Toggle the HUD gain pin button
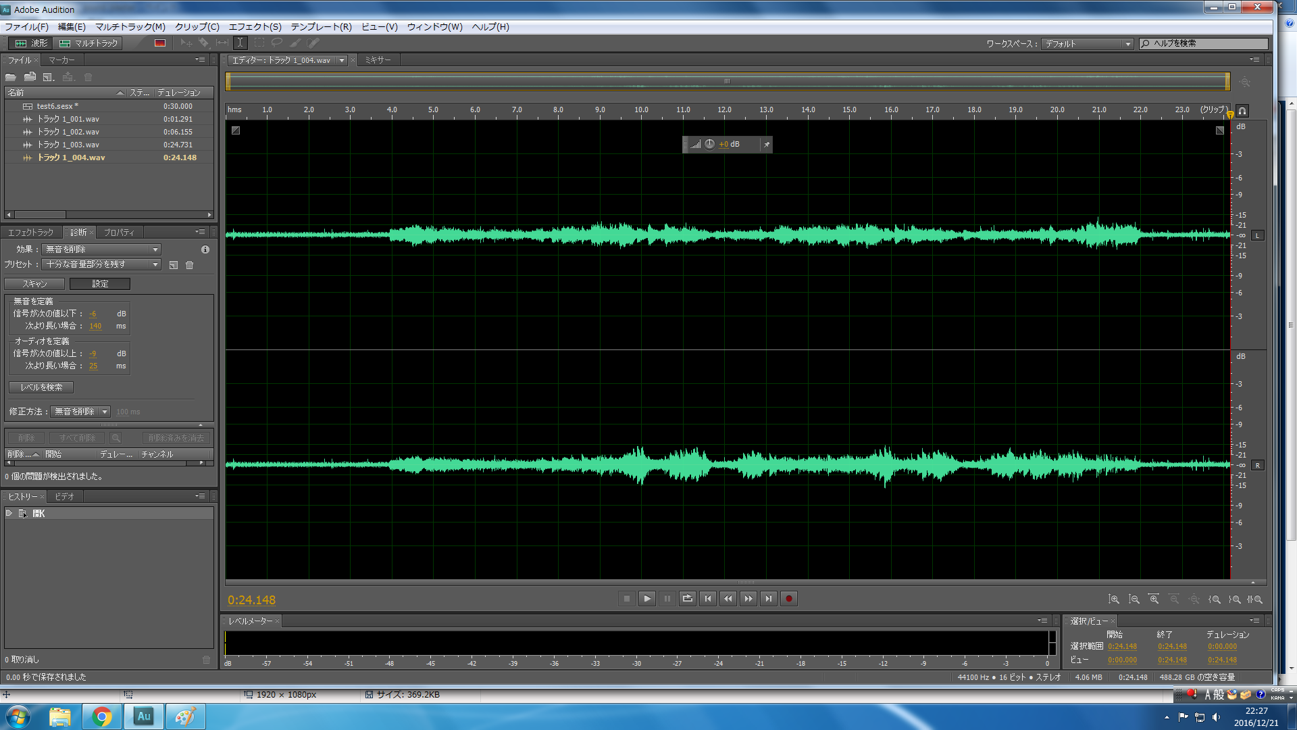This screenshot has height=730, width=1297. pyautogui.click(x=767, y=145)
